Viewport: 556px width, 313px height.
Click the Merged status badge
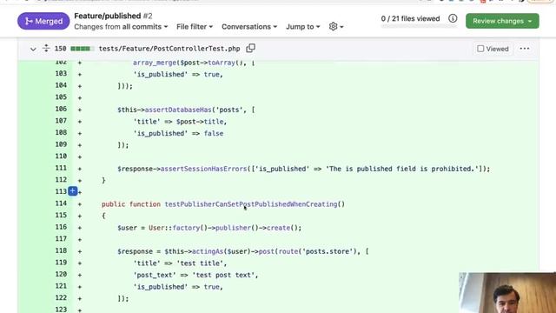43,21
